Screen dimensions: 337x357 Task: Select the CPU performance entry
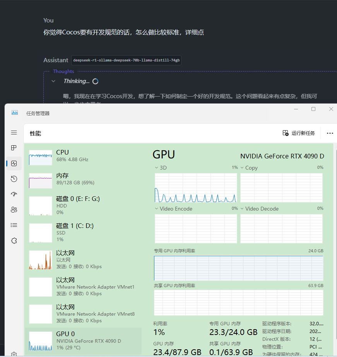[x=84, y=157]
